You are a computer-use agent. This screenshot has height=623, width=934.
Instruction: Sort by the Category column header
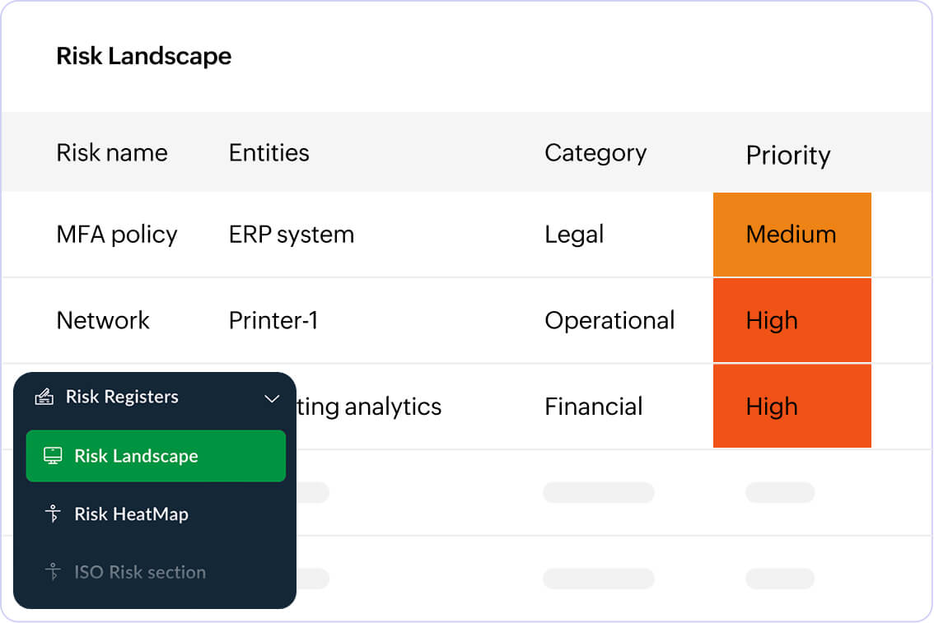click(x=595, y=153)
